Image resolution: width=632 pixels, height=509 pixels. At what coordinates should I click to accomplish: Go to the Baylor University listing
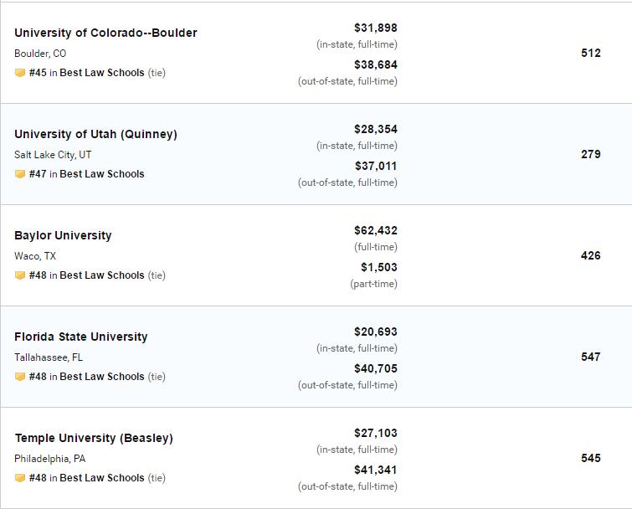(63, 235)
